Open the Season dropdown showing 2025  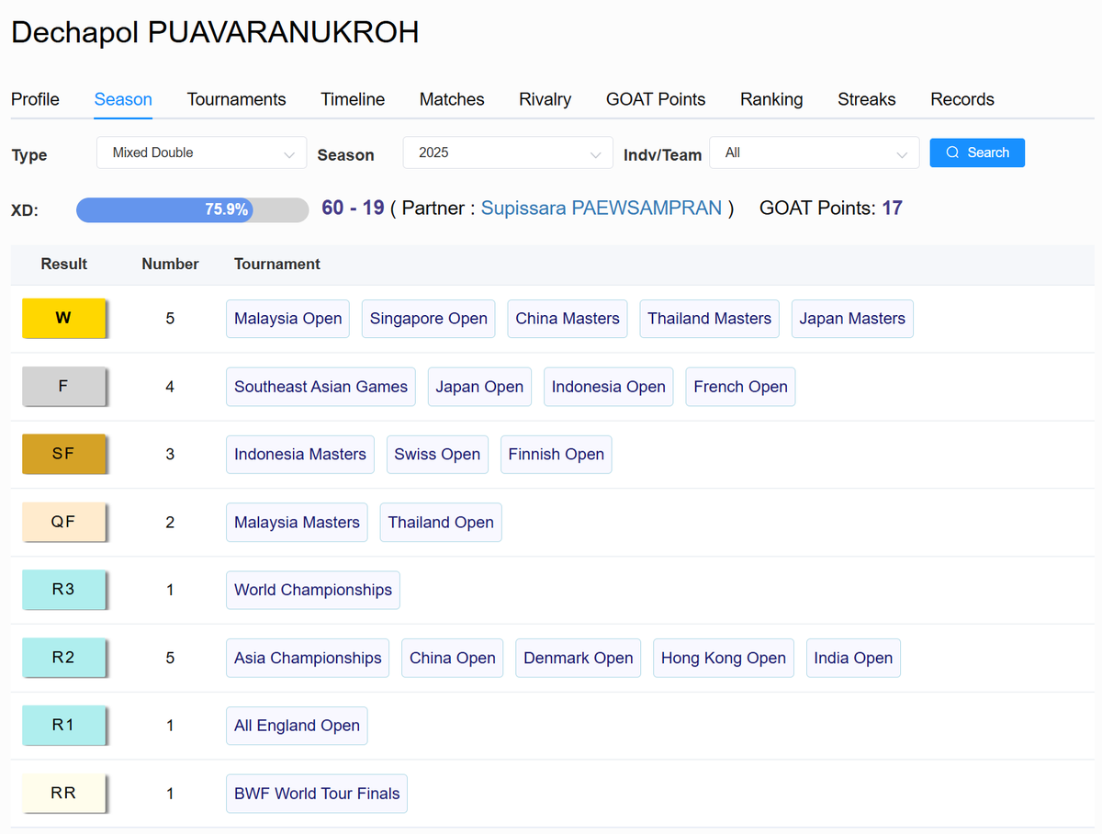pos(508,152)
